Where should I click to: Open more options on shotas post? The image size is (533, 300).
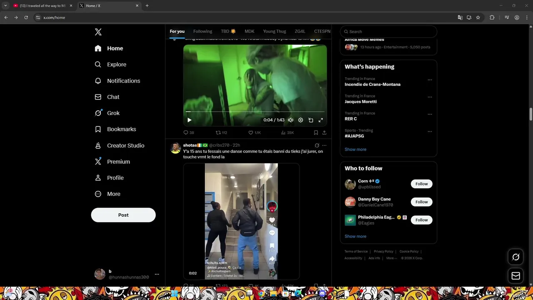point(324,145)
